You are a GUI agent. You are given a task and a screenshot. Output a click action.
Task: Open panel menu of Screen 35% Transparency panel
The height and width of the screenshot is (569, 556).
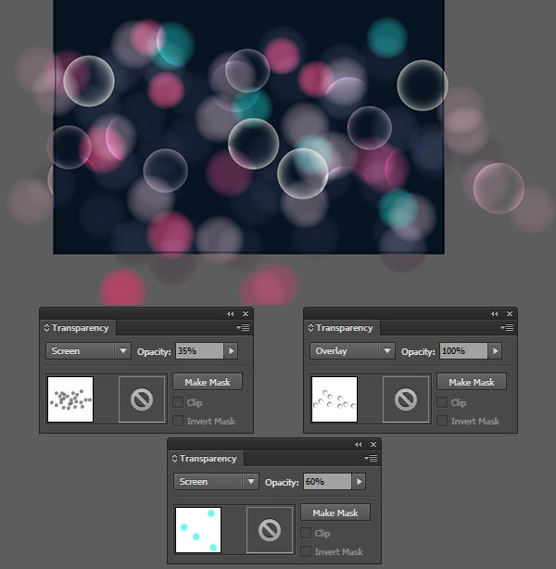click(x=243, y=328)
